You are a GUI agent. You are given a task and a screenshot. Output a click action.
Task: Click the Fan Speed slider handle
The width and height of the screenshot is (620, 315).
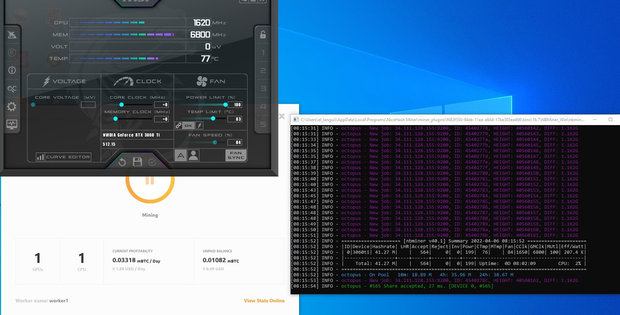click(x=215, y=142)
